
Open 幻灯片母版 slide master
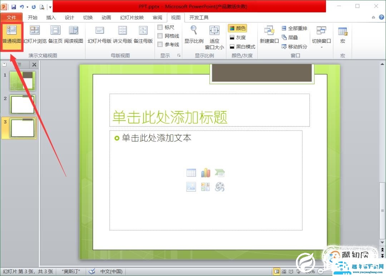coord(99,35)
